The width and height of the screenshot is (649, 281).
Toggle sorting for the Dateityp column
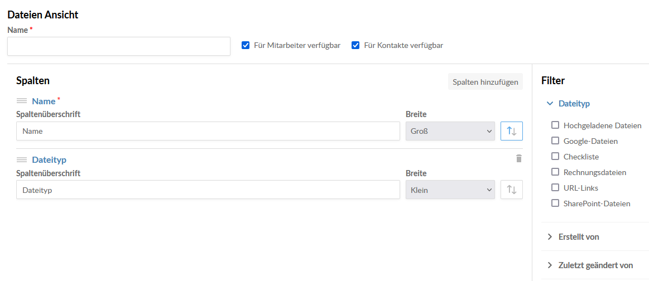(x=512, y=190)
